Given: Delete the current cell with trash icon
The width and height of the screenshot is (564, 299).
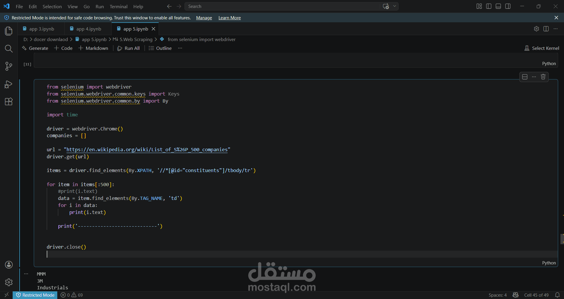Looking at the screenshot, I should (543, 77).
